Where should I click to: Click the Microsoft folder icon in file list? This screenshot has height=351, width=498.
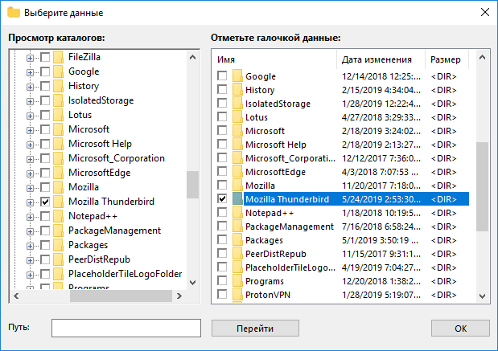click(x=237, y=131)
